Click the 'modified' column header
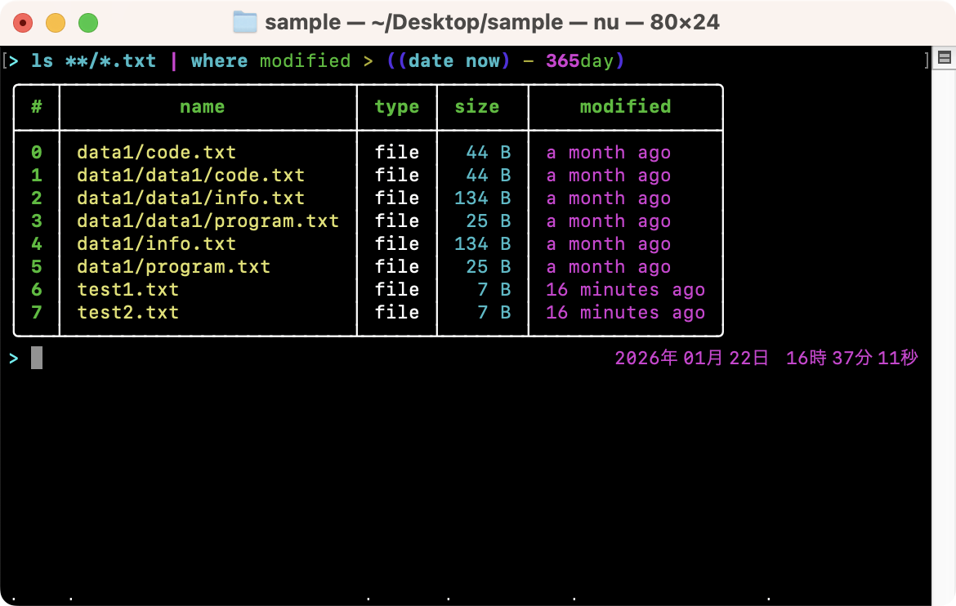 [x=625, y=107]
